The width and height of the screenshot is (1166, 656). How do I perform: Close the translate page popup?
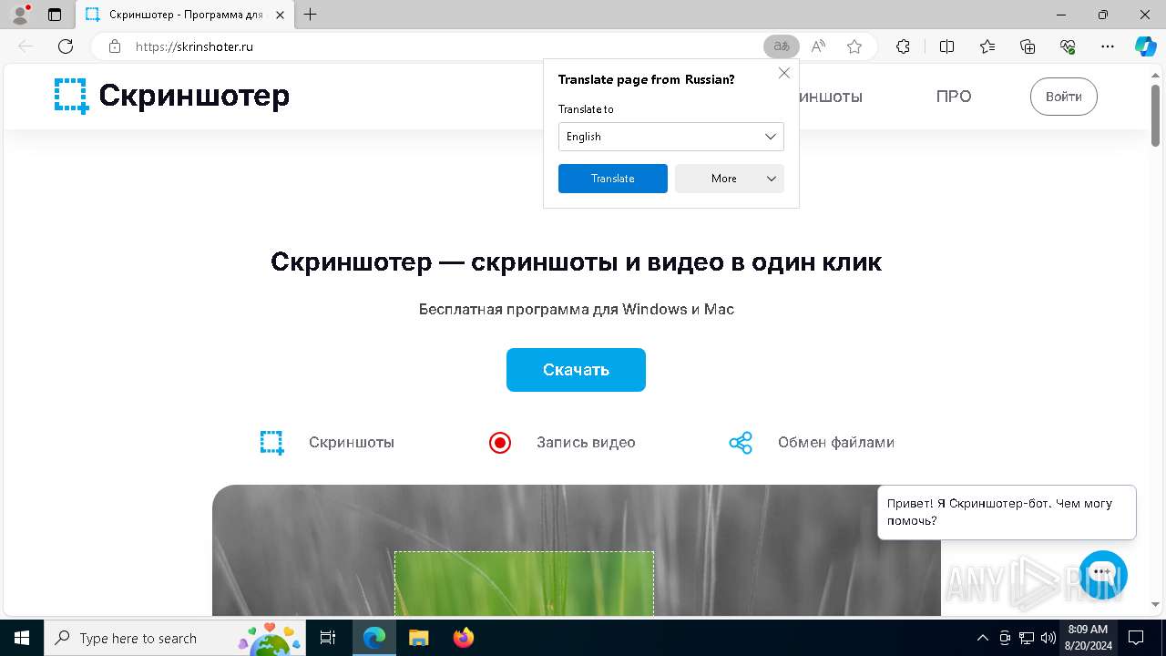(x=784, y=73)
